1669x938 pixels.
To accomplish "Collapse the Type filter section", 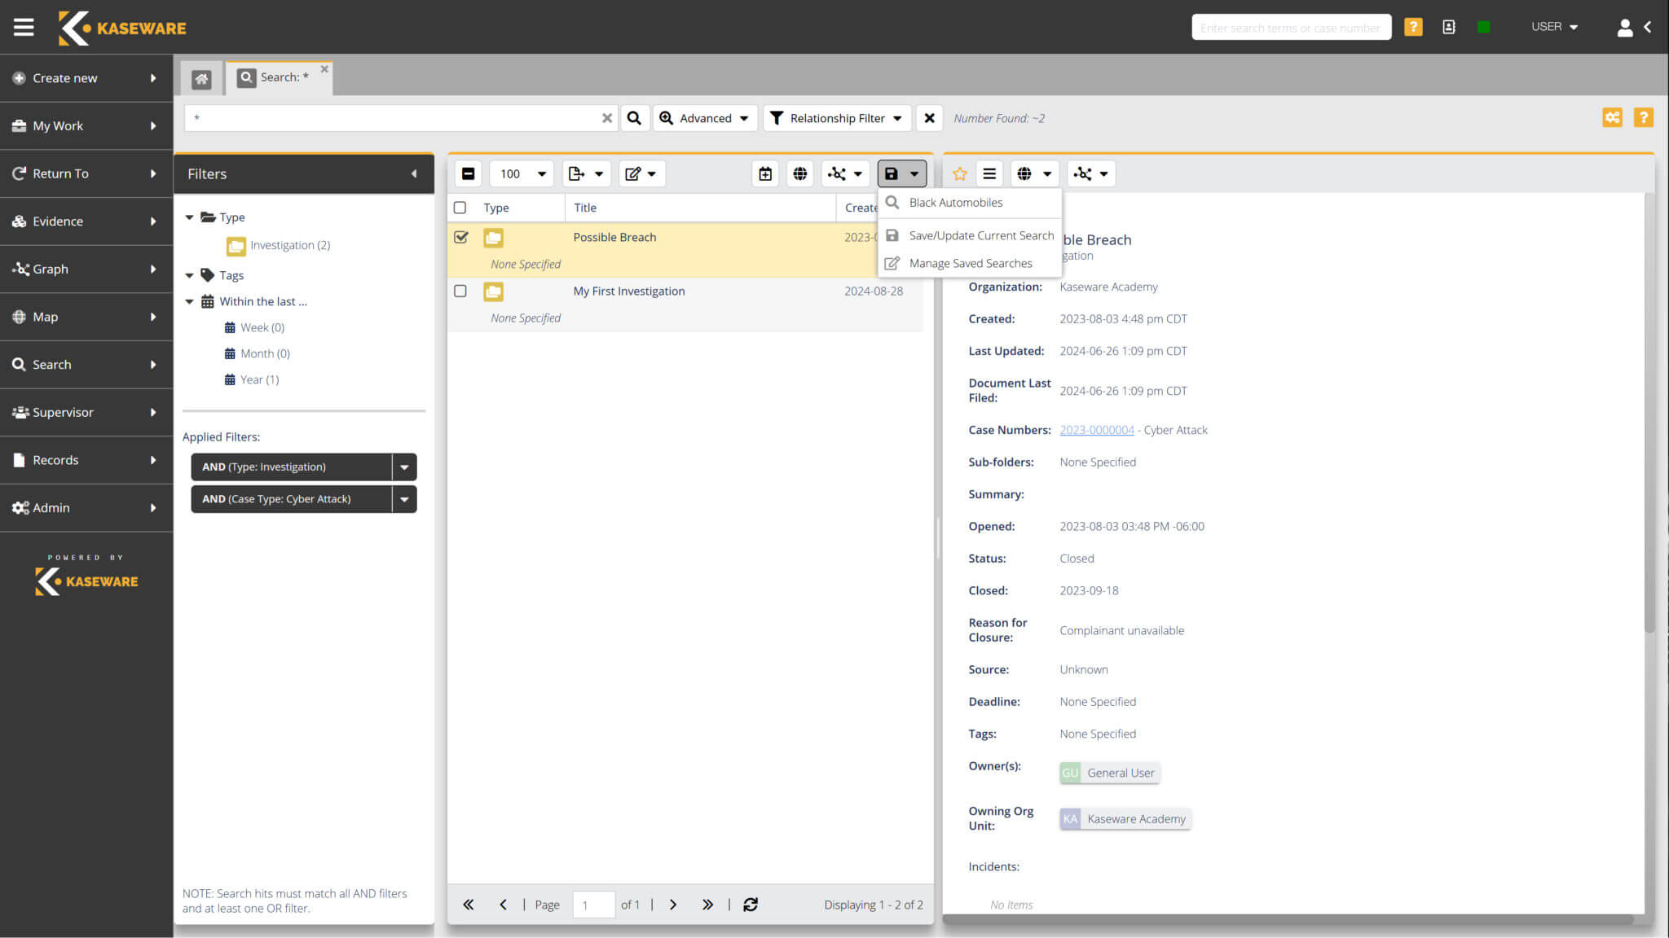I will click(189, 217).
